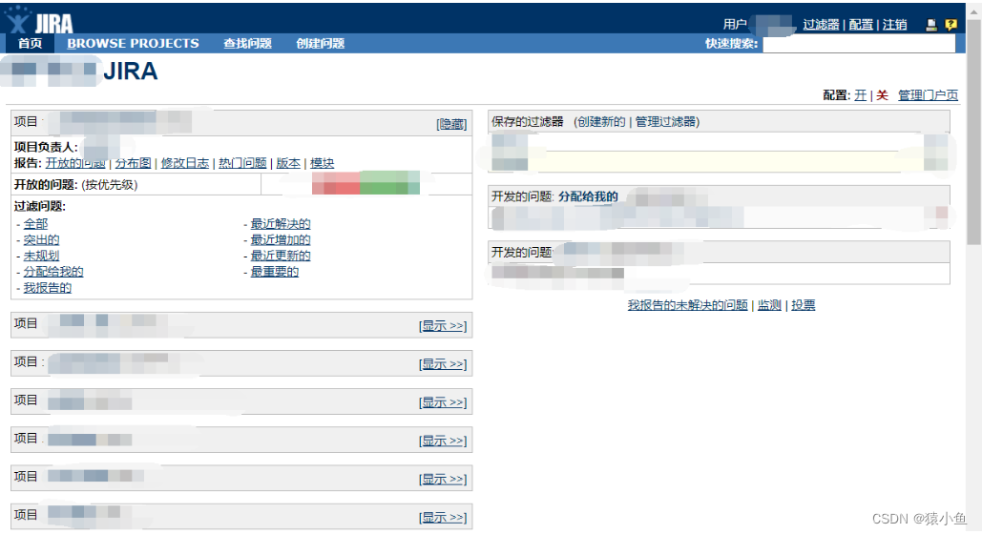
Task: Filter issues by 全部
Action: 35,223
